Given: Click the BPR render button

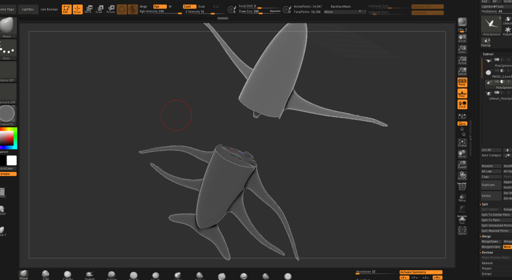Looking at the screenshot, I should click(462, 22).
